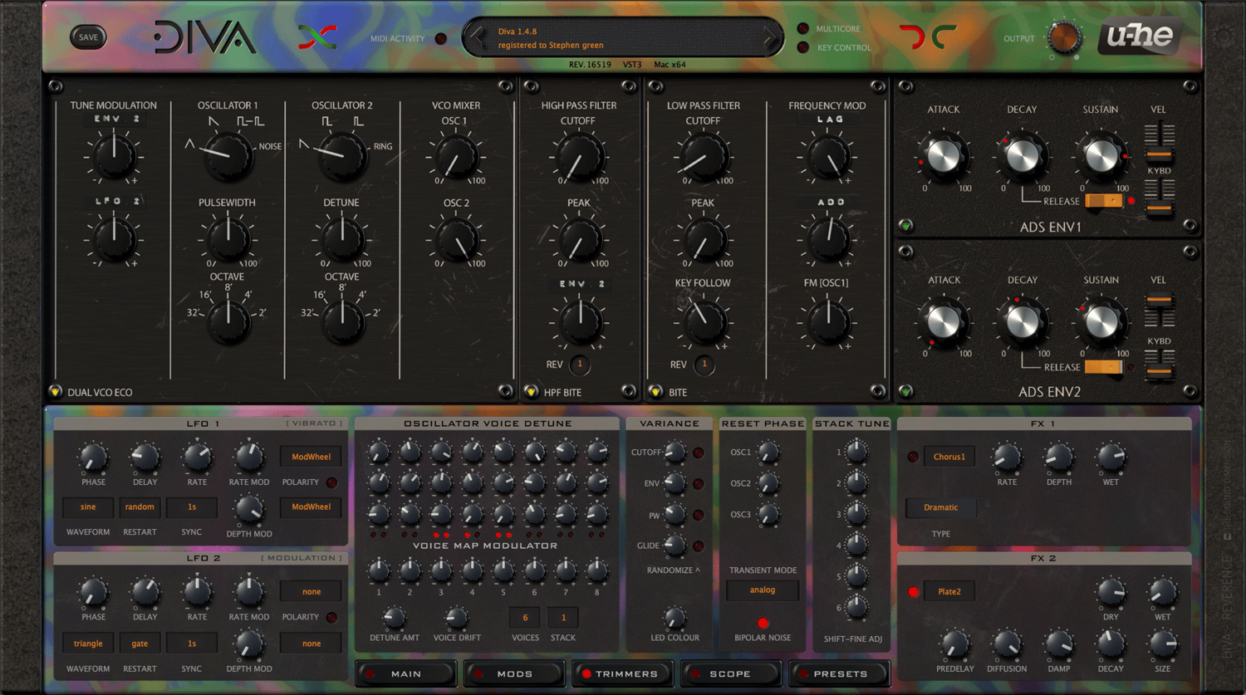The width and height of the screenshot is (1246, 695).
Task: Switch to the PRESETS tab
Action: pos(840,673)
